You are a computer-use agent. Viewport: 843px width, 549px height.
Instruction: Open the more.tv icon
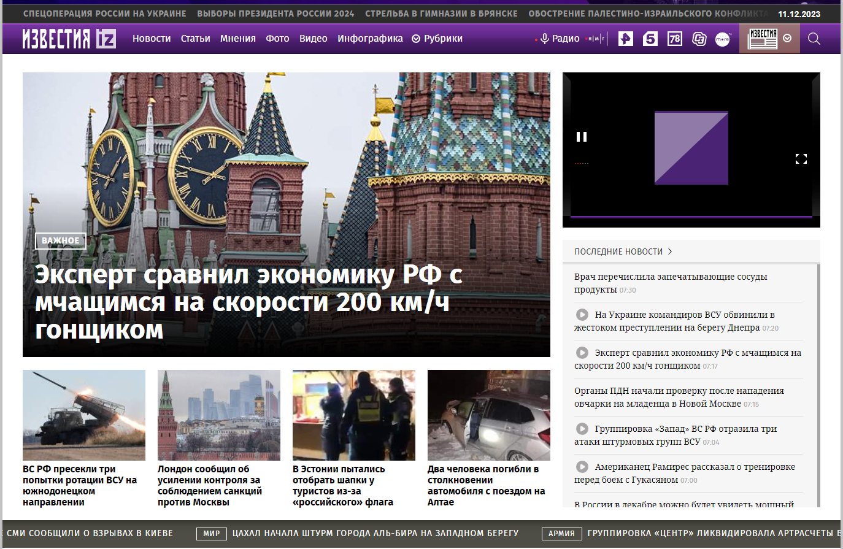[723, 39]
